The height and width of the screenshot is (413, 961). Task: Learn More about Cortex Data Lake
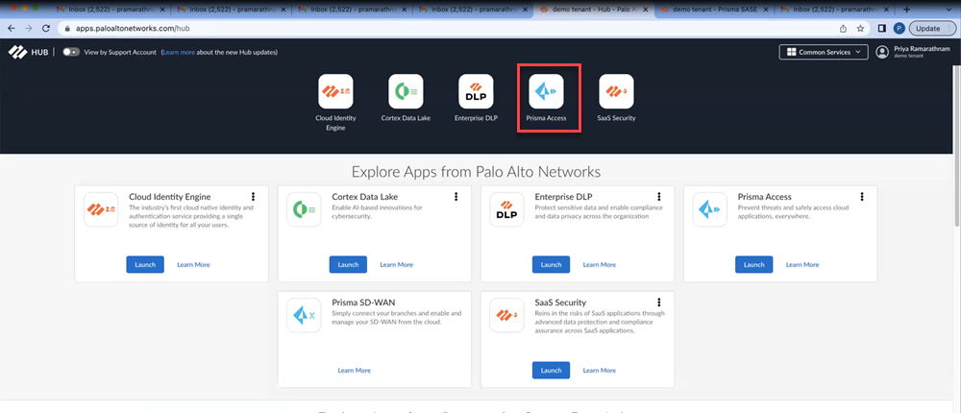[x=397, y=265]
